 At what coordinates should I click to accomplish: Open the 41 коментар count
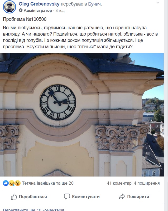coord(119,183)
